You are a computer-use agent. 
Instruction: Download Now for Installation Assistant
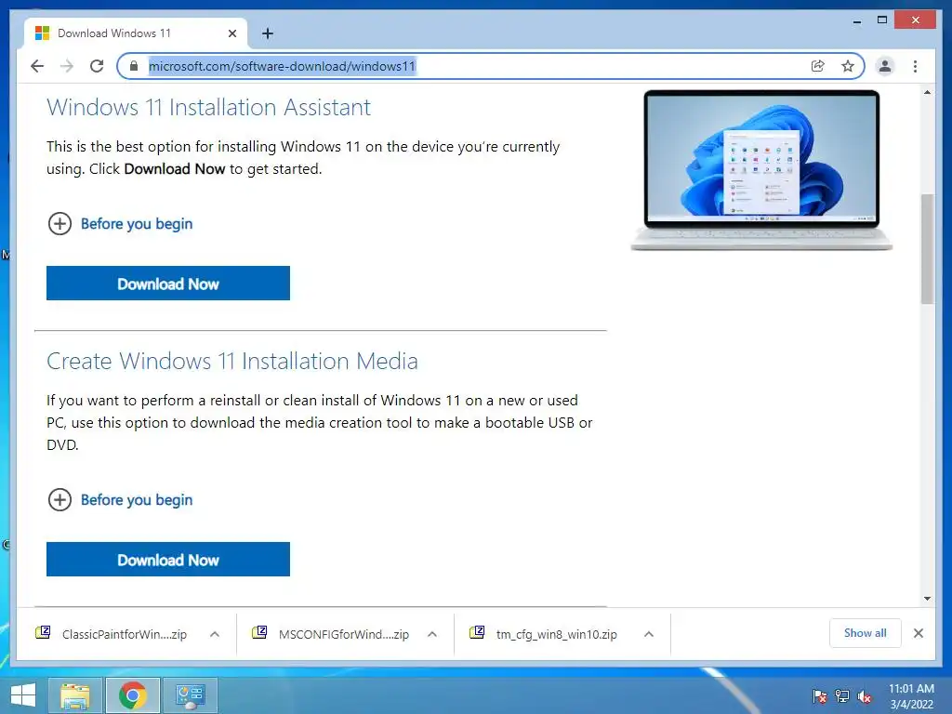coord(168,283)
